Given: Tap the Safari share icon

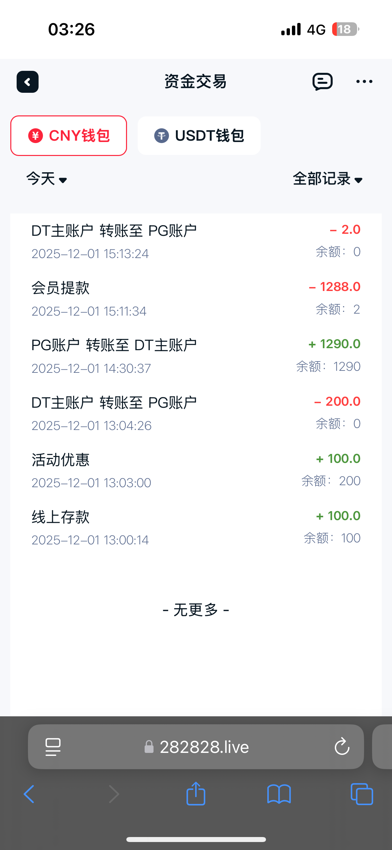Looking at the screenshot, I should [196, 794].
